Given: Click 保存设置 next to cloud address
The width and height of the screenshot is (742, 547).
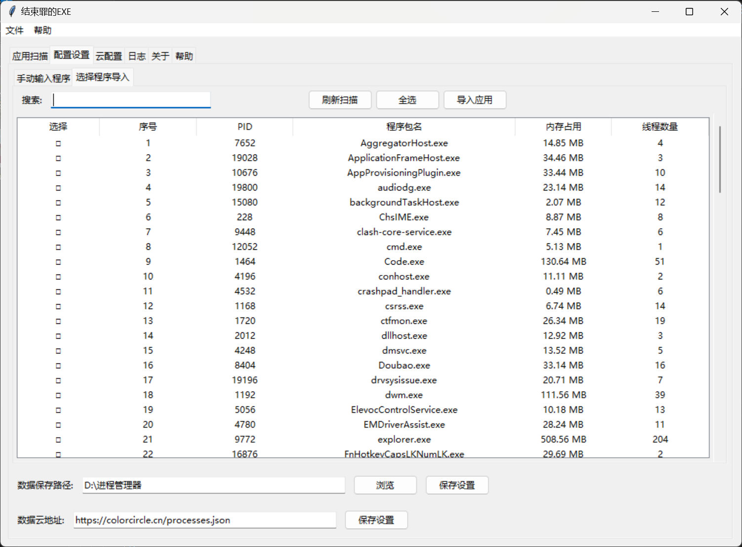Looking at the screenshot, I should pos(376,520).
